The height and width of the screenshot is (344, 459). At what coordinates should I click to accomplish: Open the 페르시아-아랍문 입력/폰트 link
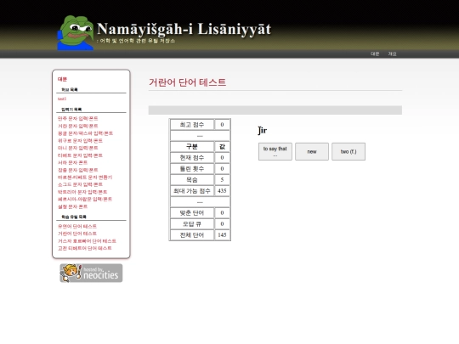point(85,199)
